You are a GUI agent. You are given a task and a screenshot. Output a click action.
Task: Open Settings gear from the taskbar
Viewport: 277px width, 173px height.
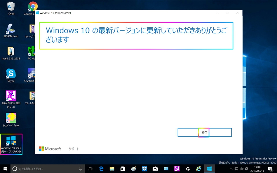(x=188, y=169)
